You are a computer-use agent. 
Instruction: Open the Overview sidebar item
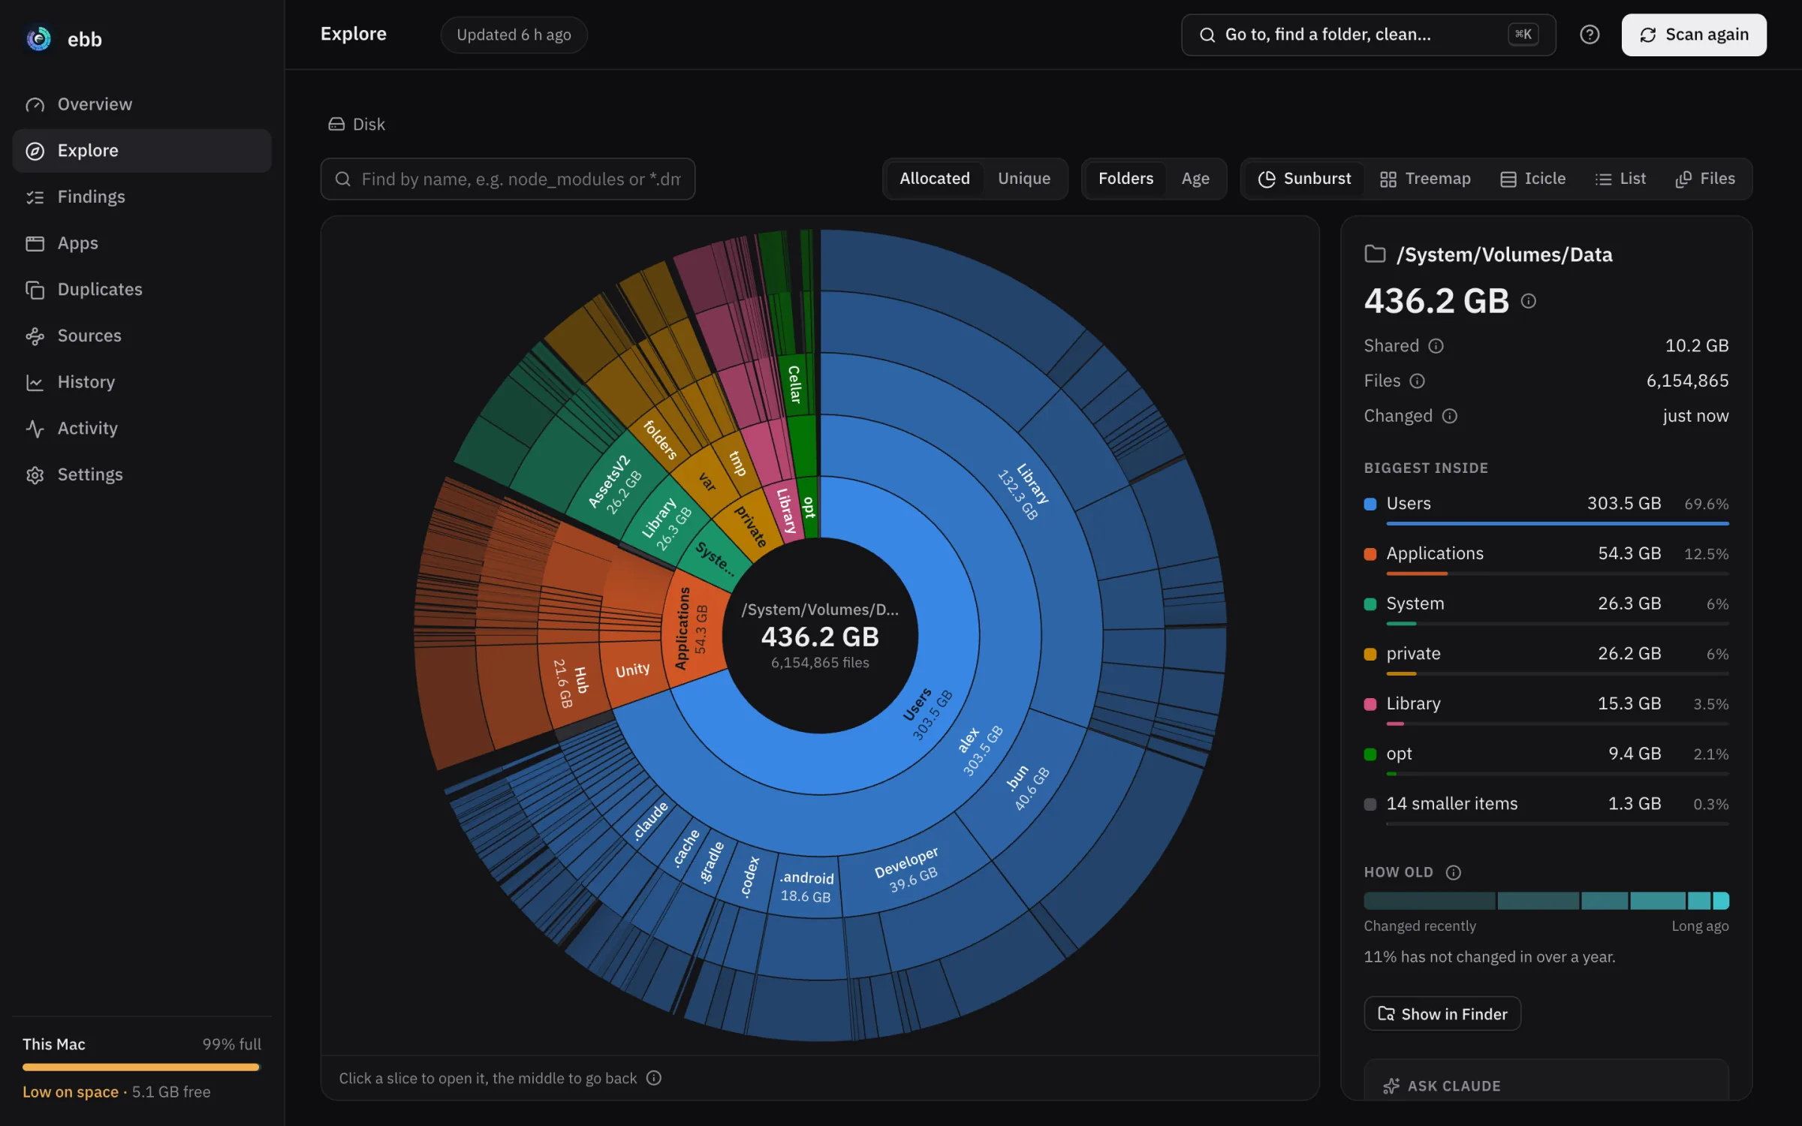(x=142, y=104)
